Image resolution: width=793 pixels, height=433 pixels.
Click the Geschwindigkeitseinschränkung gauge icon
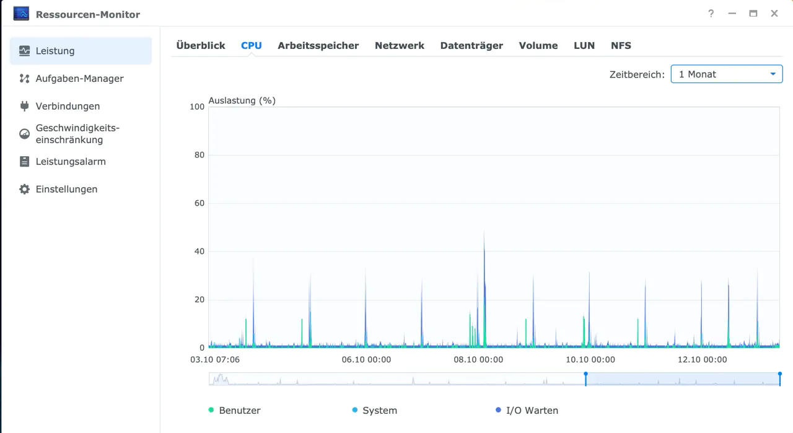pyautogui.click(x=24, y=134)
